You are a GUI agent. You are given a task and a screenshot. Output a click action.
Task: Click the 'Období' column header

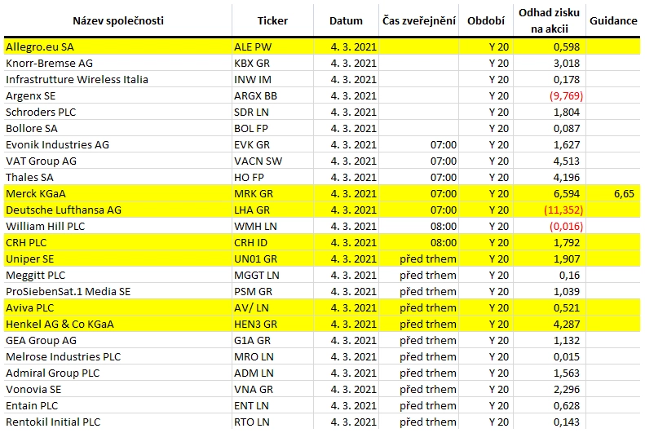click(486, 21)
